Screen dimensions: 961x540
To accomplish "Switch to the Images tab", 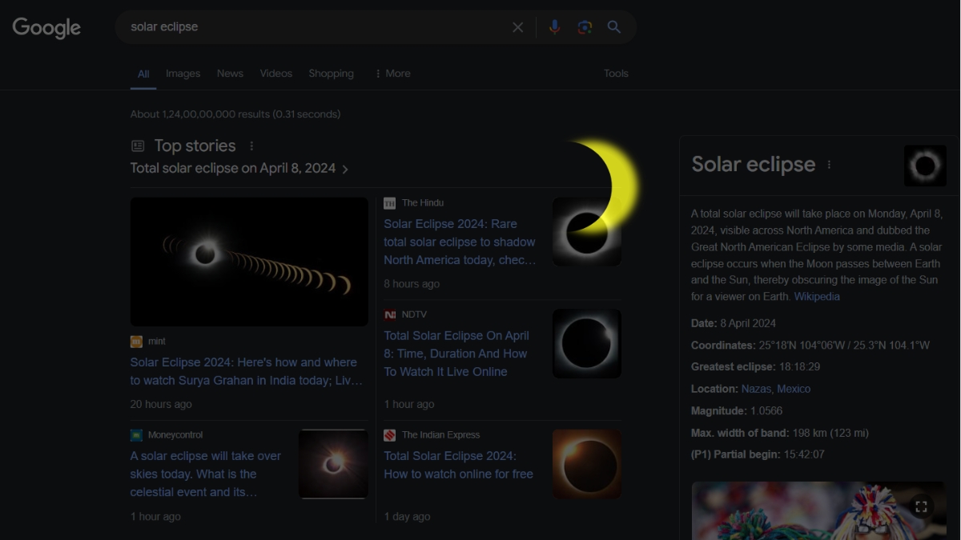I will [x=183, y=73].
